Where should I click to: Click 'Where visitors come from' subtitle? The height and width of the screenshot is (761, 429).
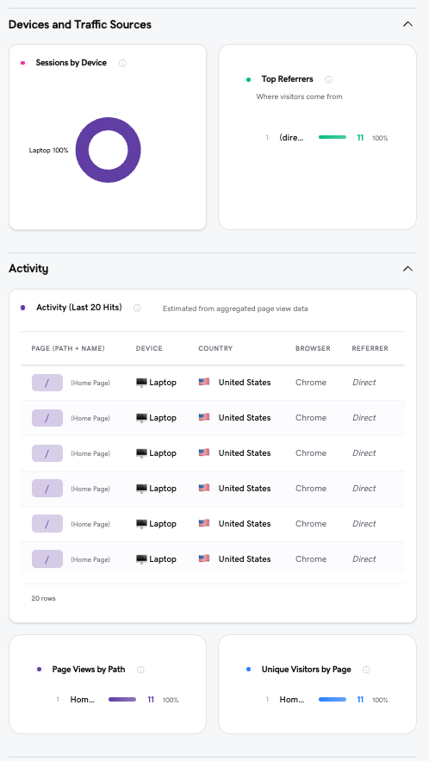pos(300,97)
